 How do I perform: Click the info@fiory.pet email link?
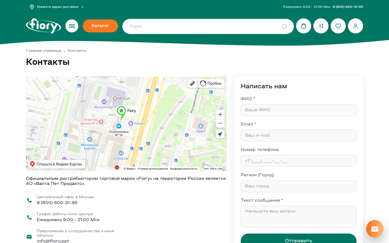[53, 241]
